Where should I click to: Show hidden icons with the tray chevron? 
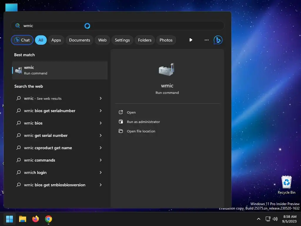coord(259,219)
